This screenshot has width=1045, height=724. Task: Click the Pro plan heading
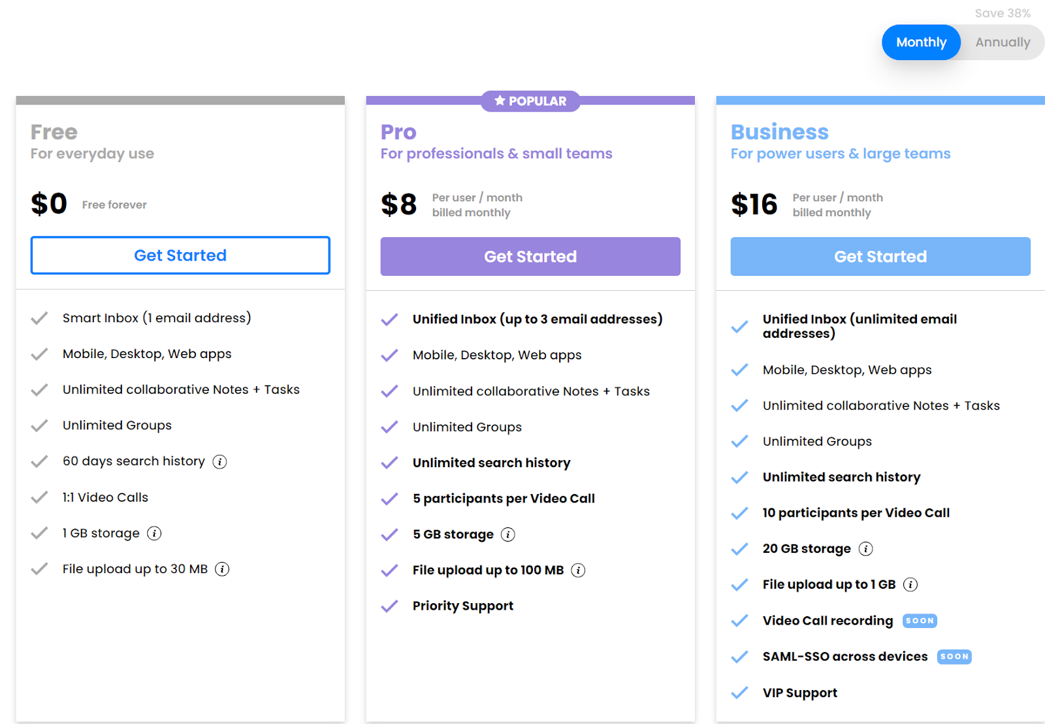[x=398, y=132]
